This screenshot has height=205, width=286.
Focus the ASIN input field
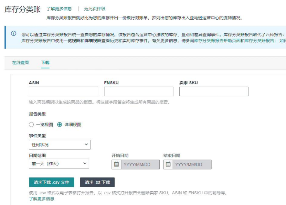(x=63, y=91)
